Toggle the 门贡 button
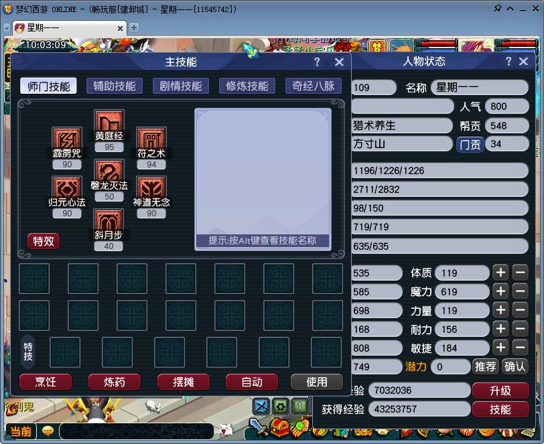The height and width of the screenshot is (444, 544). [x=470, y=144]
